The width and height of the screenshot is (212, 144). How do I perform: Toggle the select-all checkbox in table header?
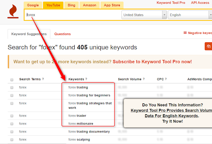(x=12, y=80)
